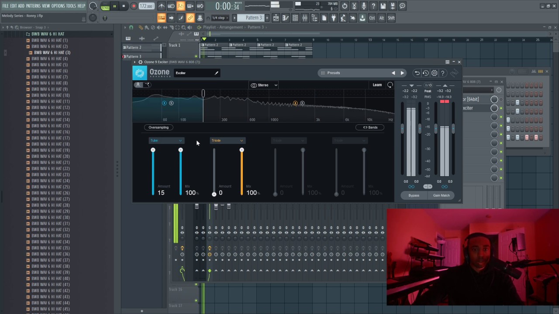Open the Playlist view icon
This screenshot has width=559, height=314.
click(276, 18)
